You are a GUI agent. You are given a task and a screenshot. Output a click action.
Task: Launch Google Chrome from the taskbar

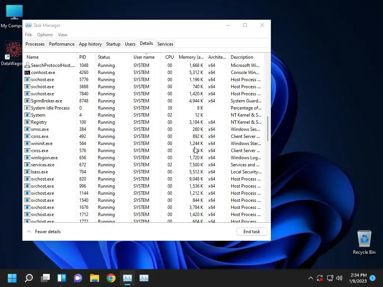(111, 278)
